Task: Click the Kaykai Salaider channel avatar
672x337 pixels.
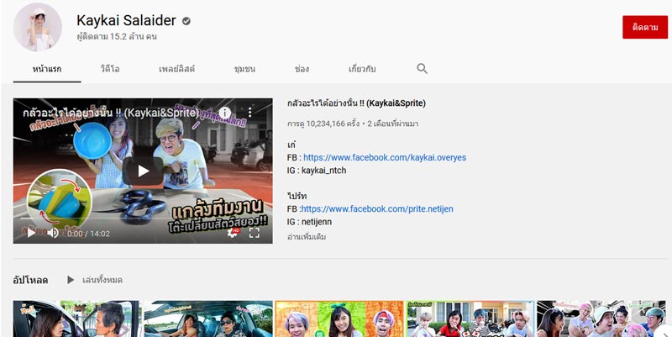Action: [38, 27]
